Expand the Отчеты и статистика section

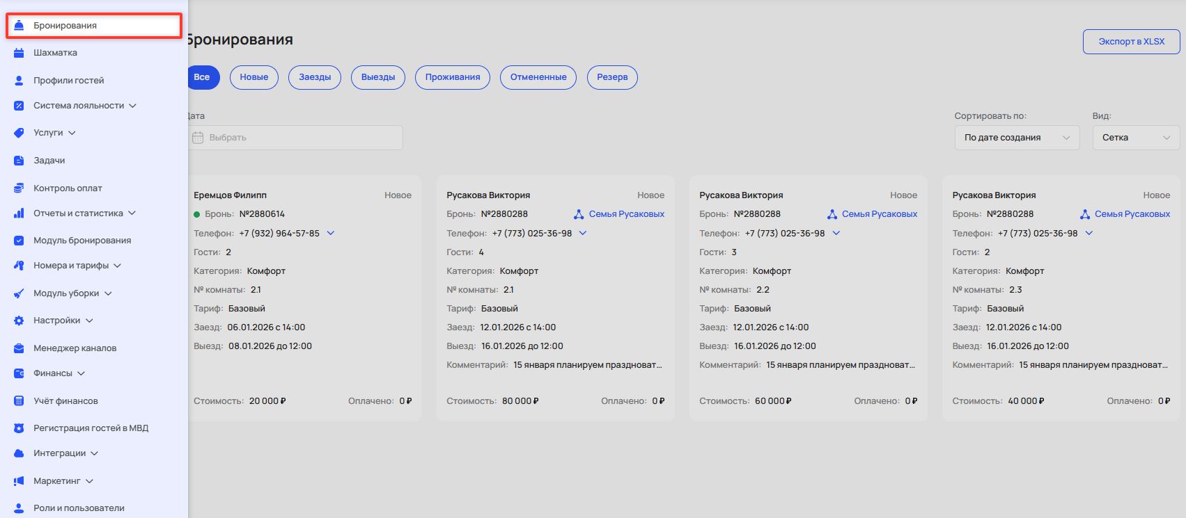pyautogui.click(x=132, y=213)
